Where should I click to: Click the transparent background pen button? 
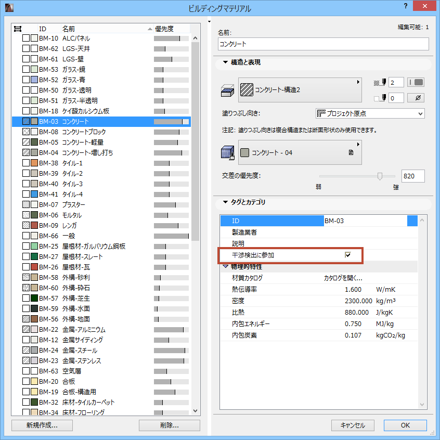[416, 98]
